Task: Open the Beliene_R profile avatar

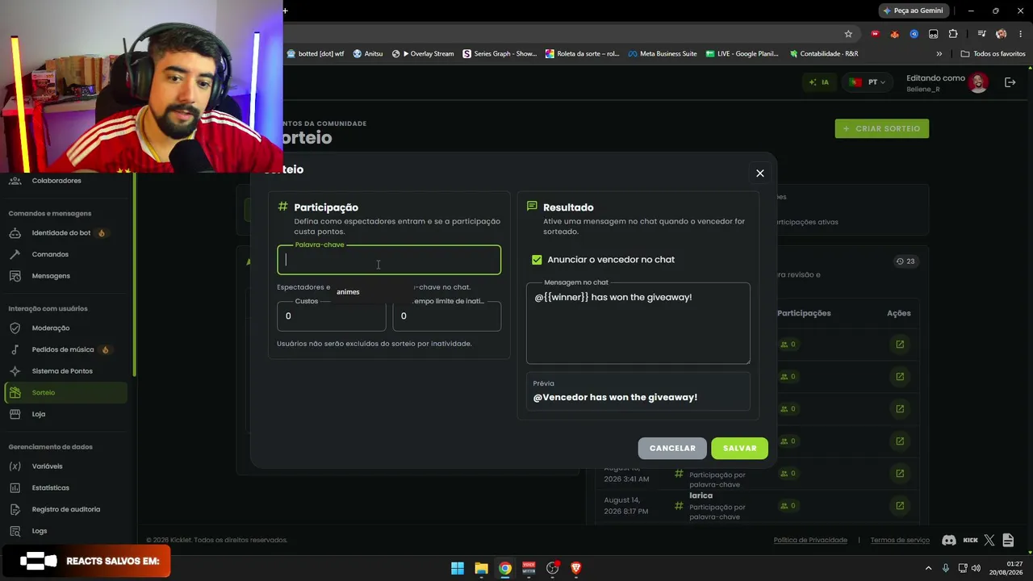Action: (x=978, y=82)
